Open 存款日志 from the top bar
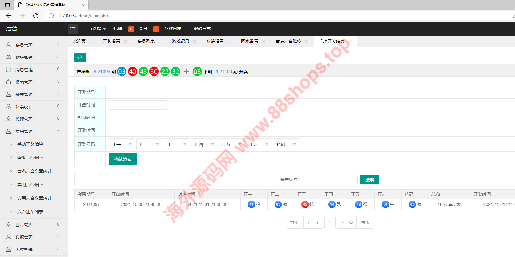This screenshot has width=515, height=257. [173, 29]
